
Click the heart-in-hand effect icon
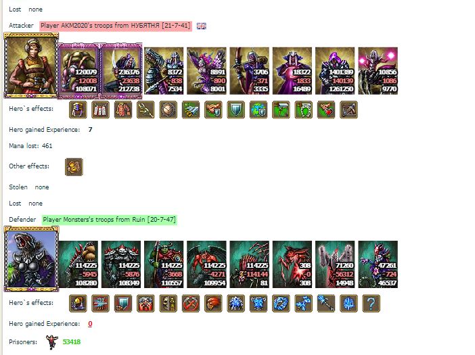326,110
